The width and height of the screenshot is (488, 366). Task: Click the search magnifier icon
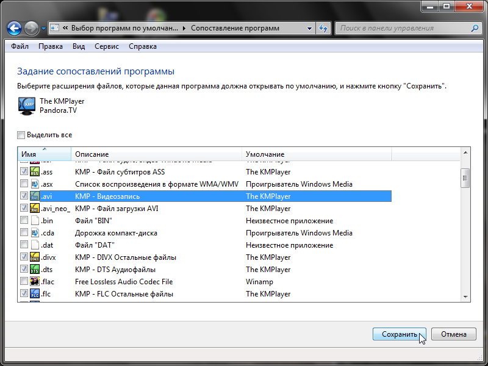(x=475, y=28)
